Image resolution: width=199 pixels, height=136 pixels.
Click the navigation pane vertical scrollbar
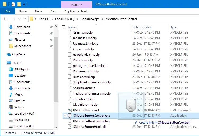pos(55,69)
